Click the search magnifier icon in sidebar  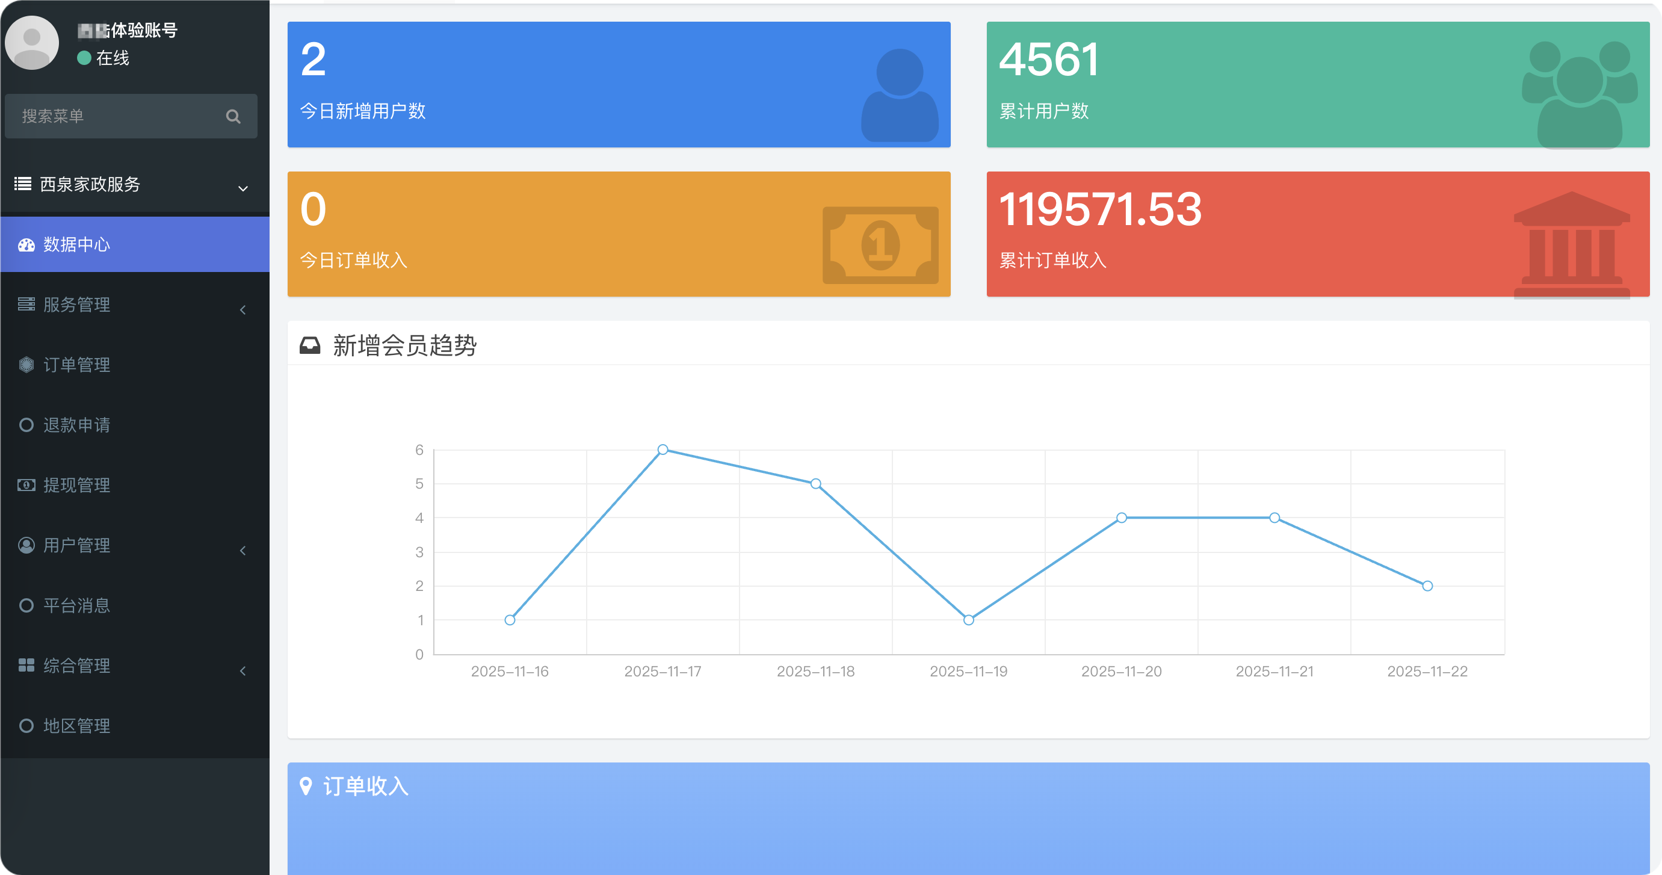233,116
